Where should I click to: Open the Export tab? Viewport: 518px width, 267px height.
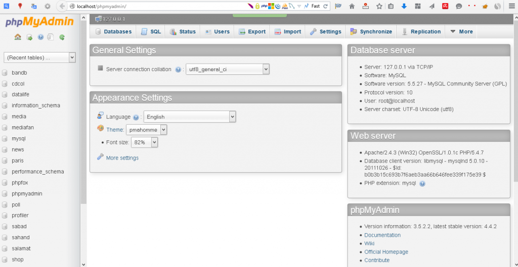251,32
